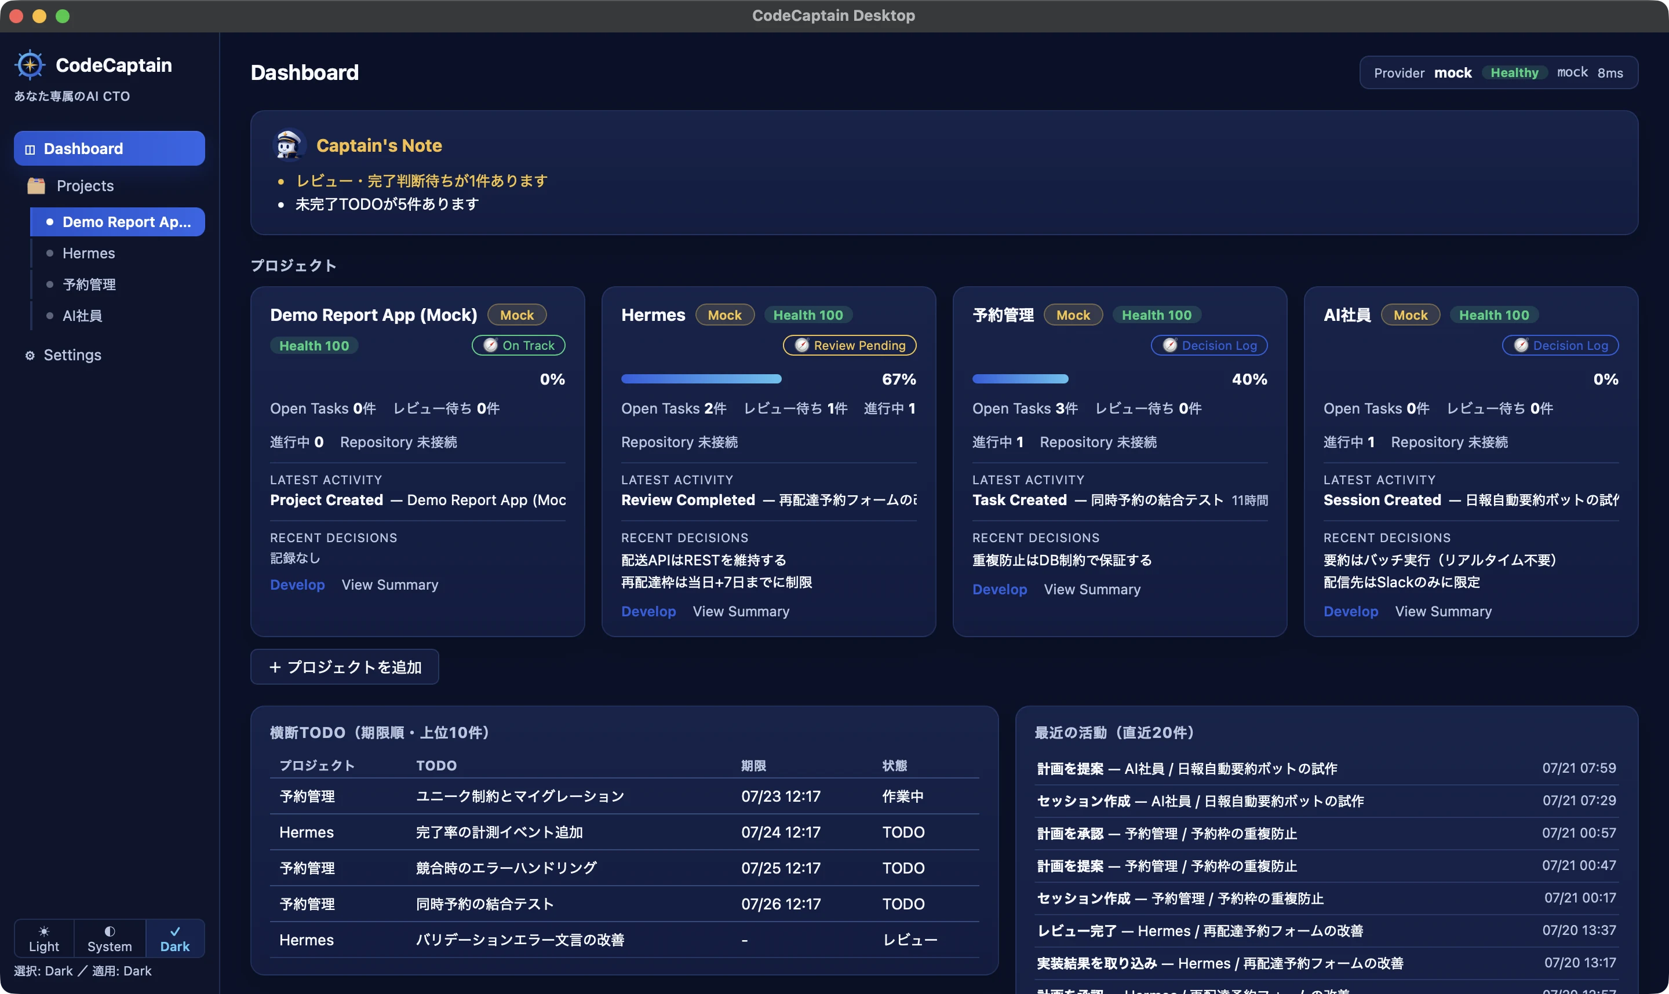This screenshot has height=994, width=1669.
Task: Click the half-circle icon of System theme
Action: (109, 931)
